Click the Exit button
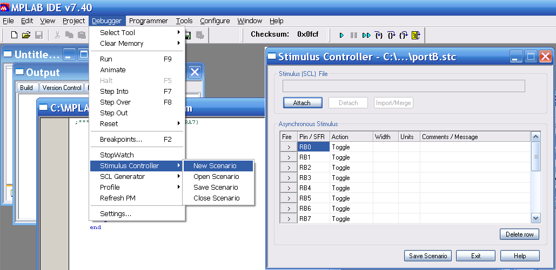Image resolution: width=556 pixels, height=270 pixels. pyautogui.click(x=476, y=256)
